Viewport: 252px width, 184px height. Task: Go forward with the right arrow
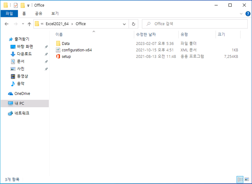[16, 24]
